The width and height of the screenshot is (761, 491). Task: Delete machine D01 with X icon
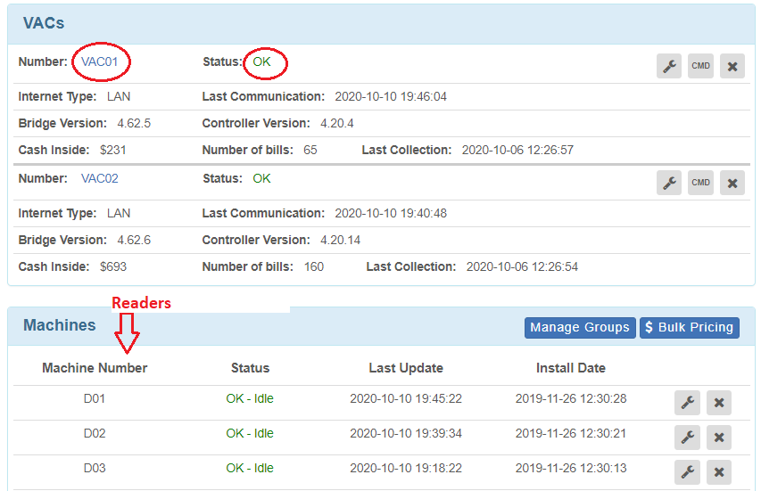pos(719,403)
